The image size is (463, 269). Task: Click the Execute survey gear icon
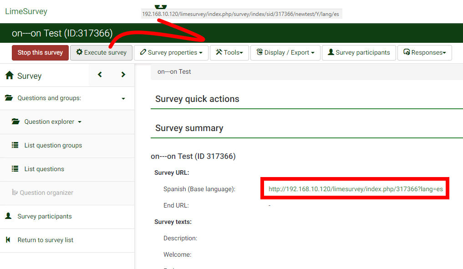79,52
